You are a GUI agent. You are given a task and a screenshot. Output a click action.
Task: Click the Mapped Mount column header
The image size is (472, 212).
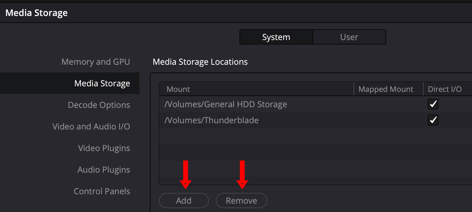pyautogui.click(x=386, y=89)
